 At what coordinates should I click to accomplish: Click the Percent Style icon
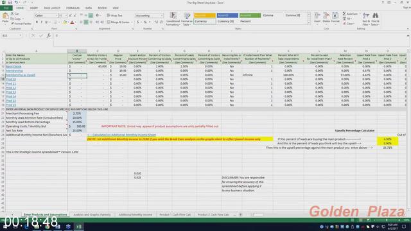(145, 22)
